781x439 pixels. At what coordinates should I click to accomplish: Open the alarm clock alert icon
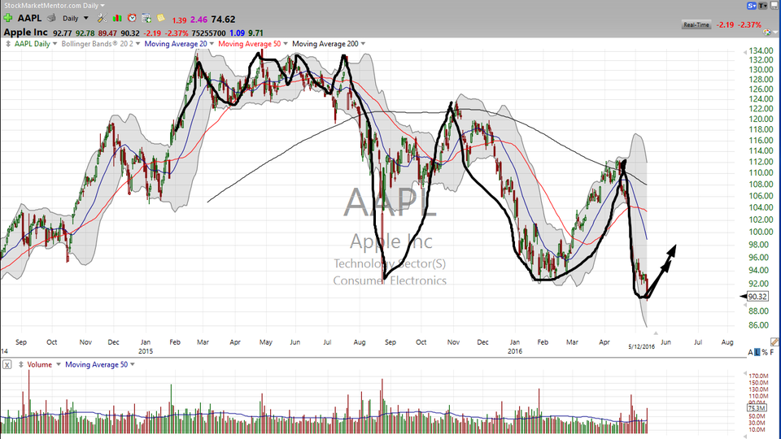132,18
